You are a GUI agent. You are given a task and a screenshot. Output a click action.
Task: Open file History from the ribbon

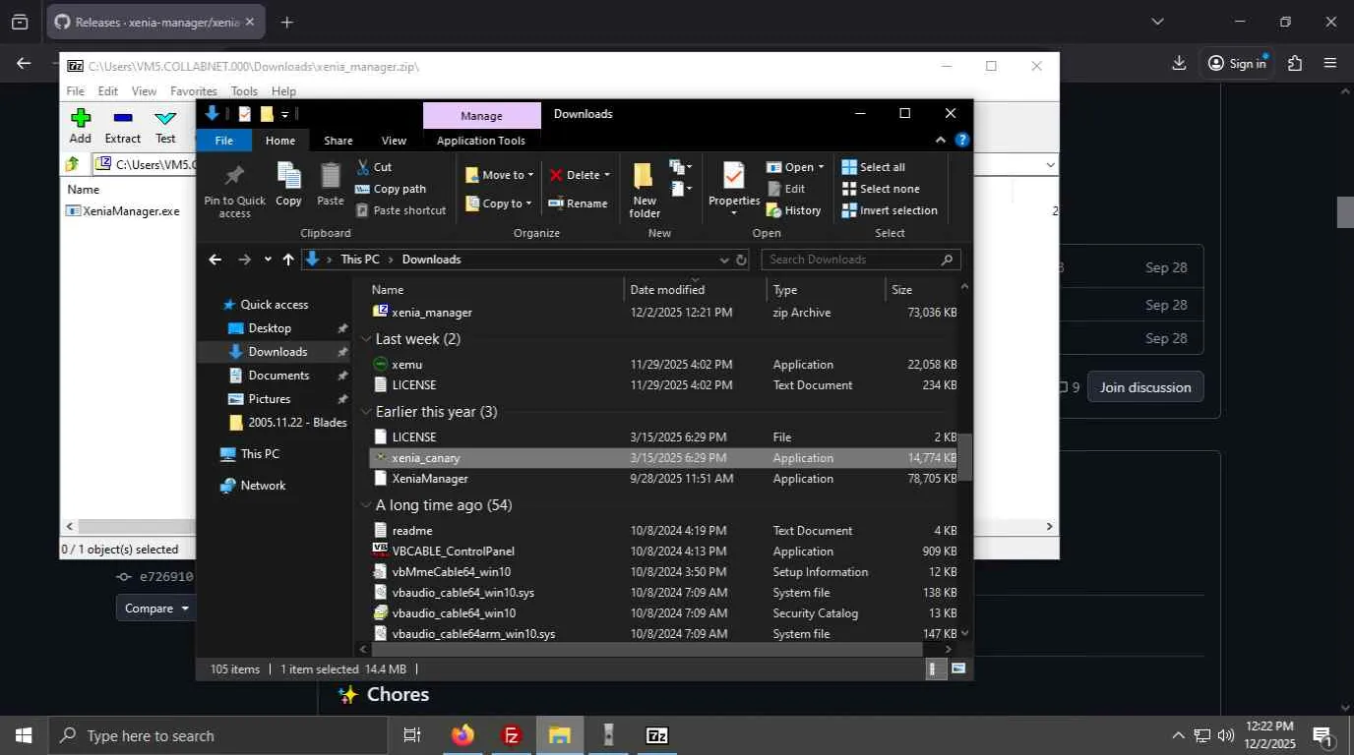coord(793,210)
